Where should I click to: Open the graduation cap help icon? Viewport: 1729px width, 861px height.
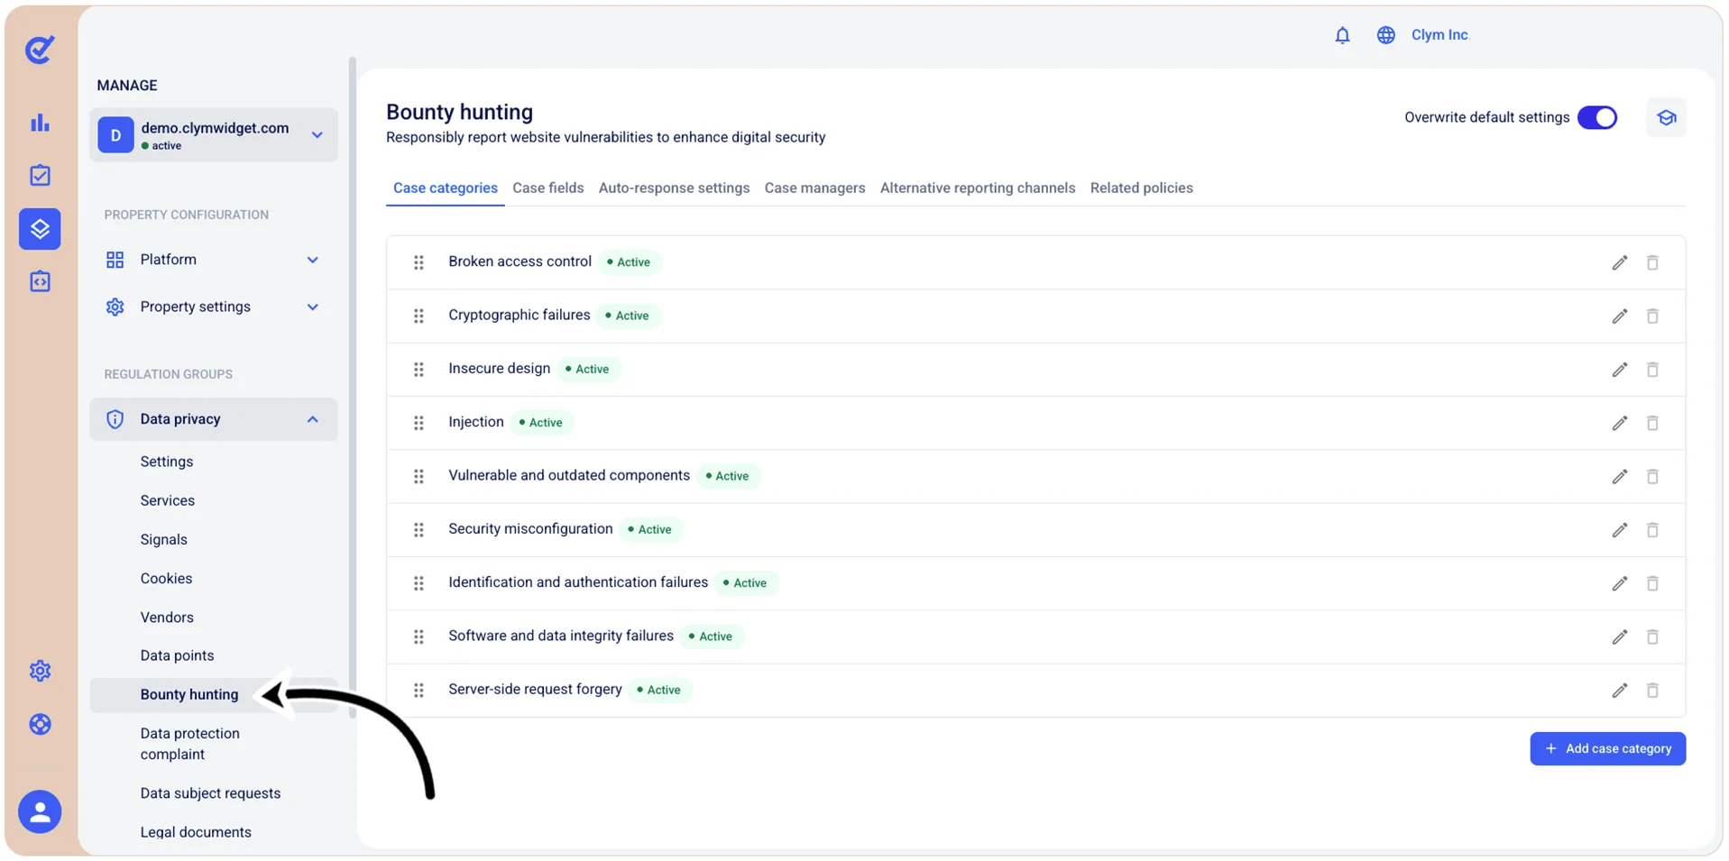point(1666,118)
